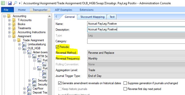Collapse the OLB_HGB node
The image size is (185, 95).
coord(20,49)
